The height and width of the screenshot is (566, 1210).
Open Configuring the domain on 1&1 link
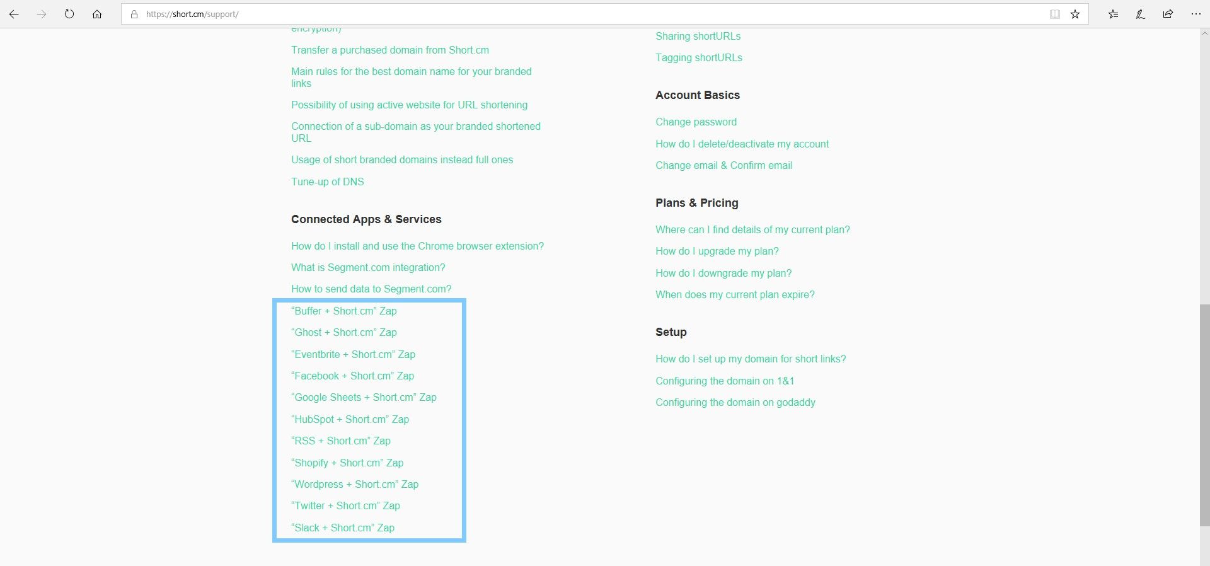point(725,381)
